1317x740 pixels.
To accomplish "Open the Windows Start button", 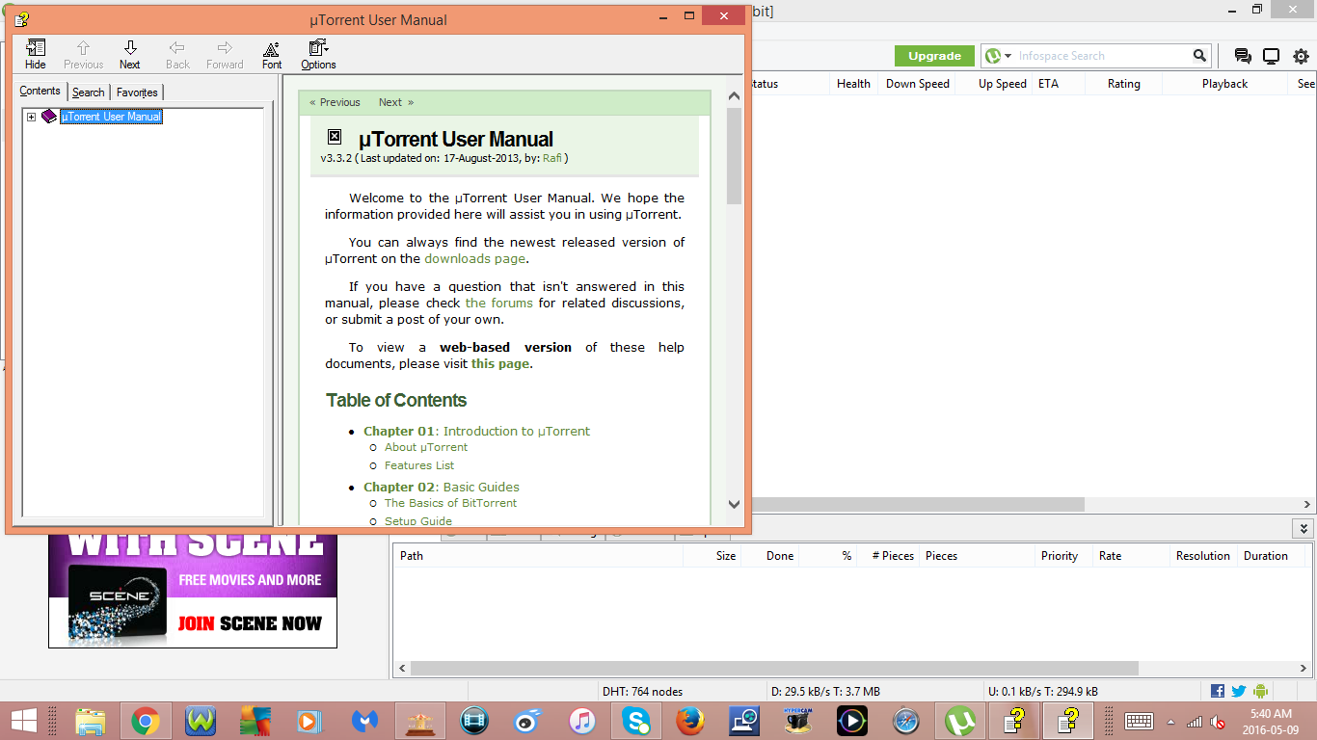I will [23, 721].
